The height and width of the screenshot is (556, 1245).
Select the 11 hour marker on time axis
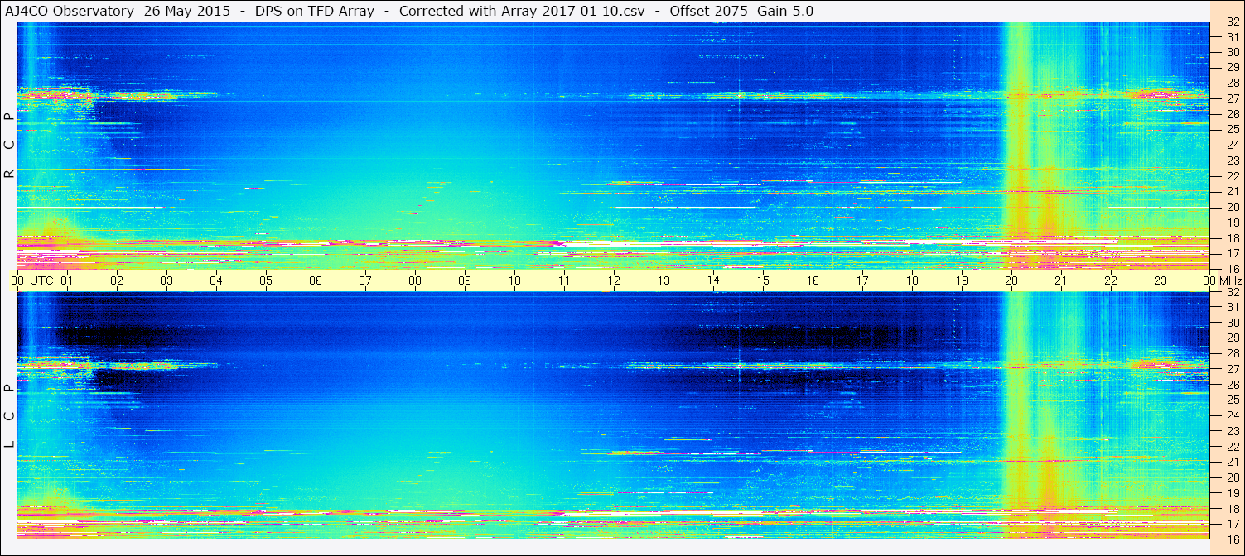(x=564, y=280)
